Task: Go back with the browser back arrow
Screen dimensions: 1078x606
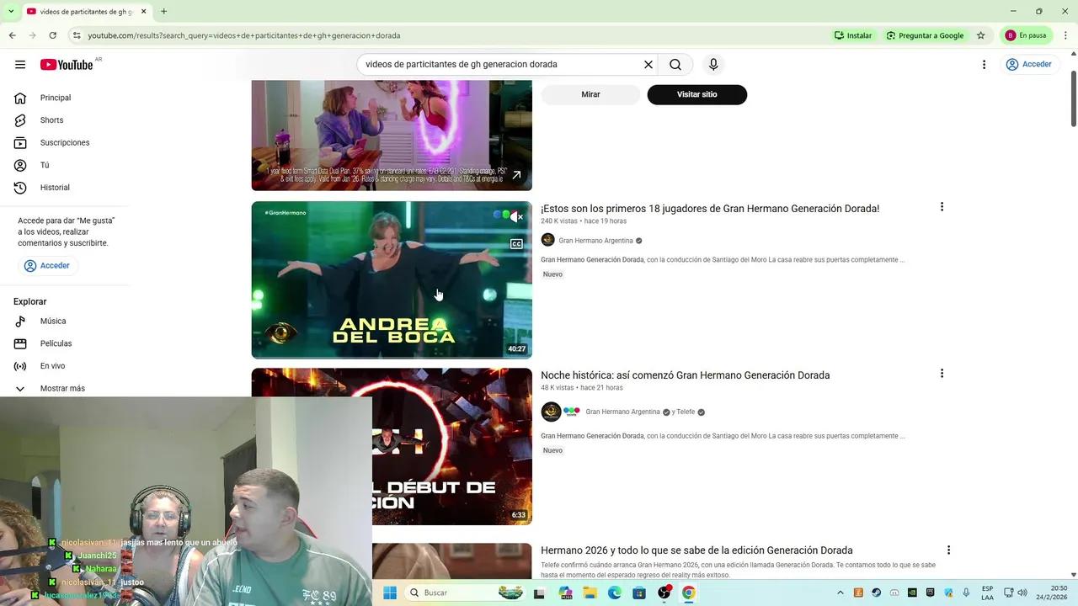Action: click(x=12, y=35)
